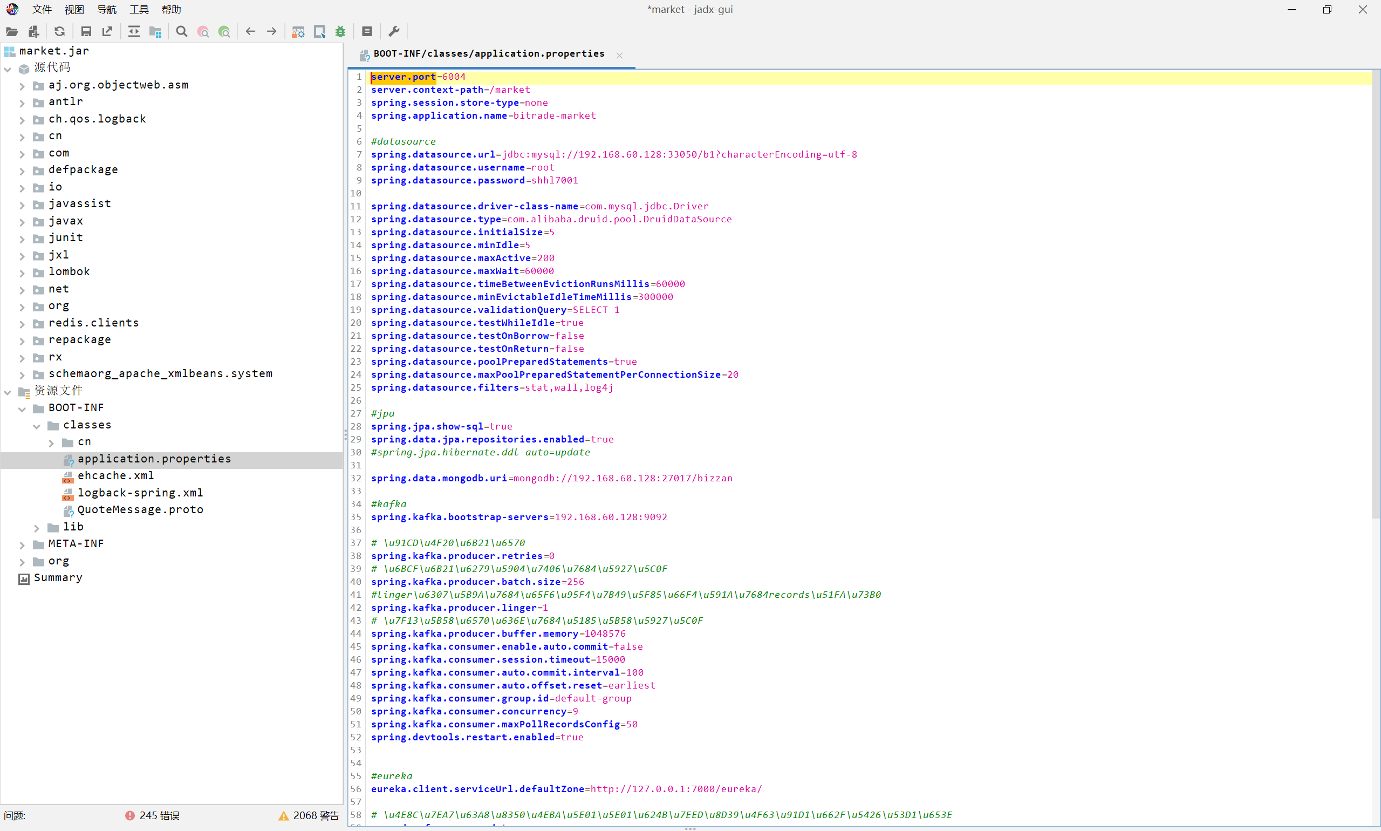Expand the aj.org.objectweb.asm package
This screenshot has width=1381, height=831.
(23, 86)
